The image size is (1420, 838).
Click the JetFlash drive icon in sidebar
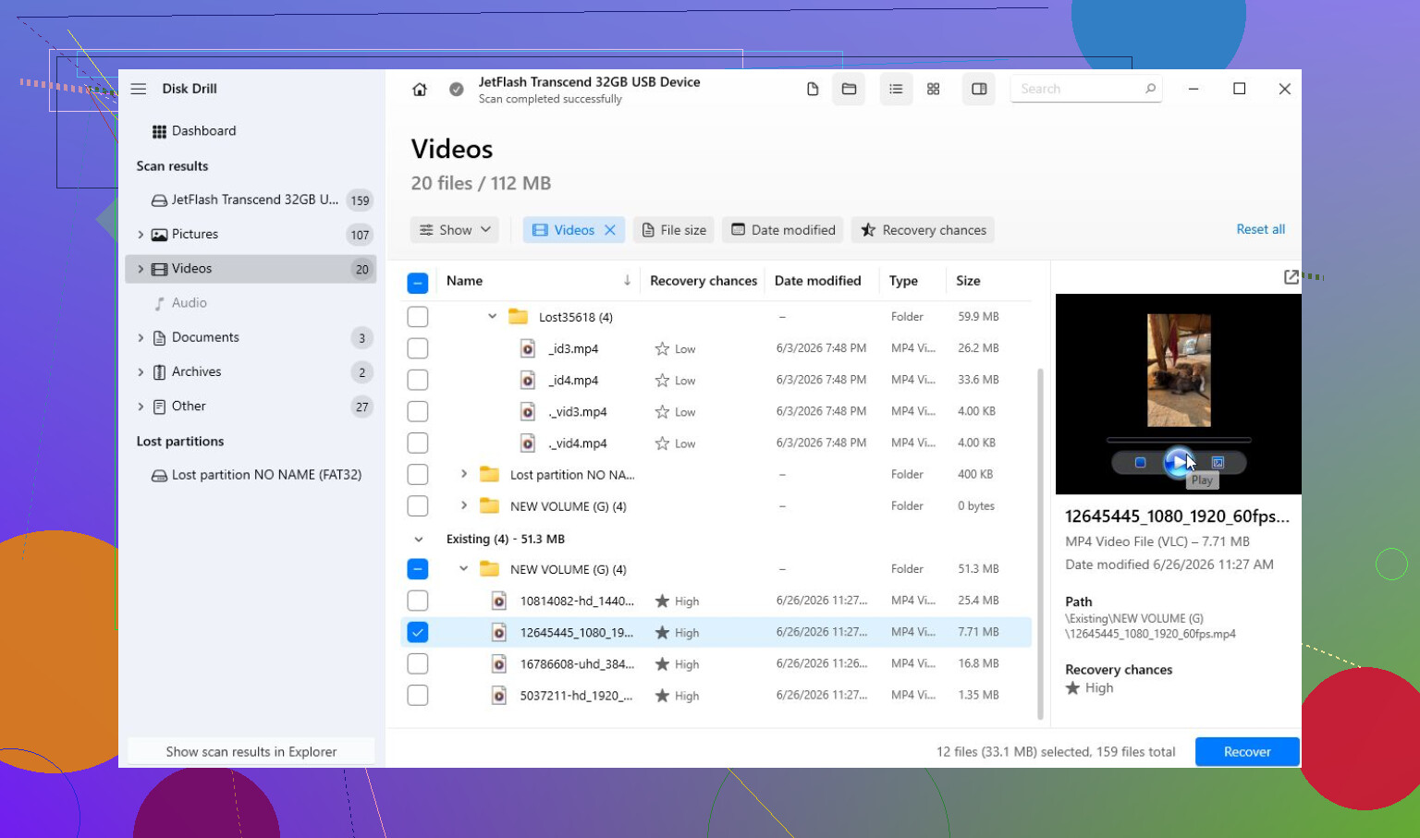tap(159, 200)
